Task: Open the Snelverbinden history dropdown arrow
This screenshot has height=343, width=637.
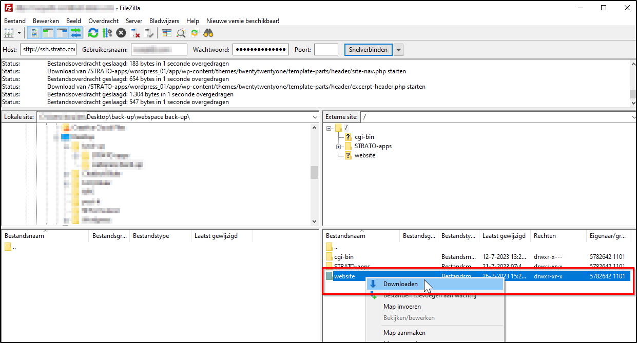Action: tap(398, 50)
